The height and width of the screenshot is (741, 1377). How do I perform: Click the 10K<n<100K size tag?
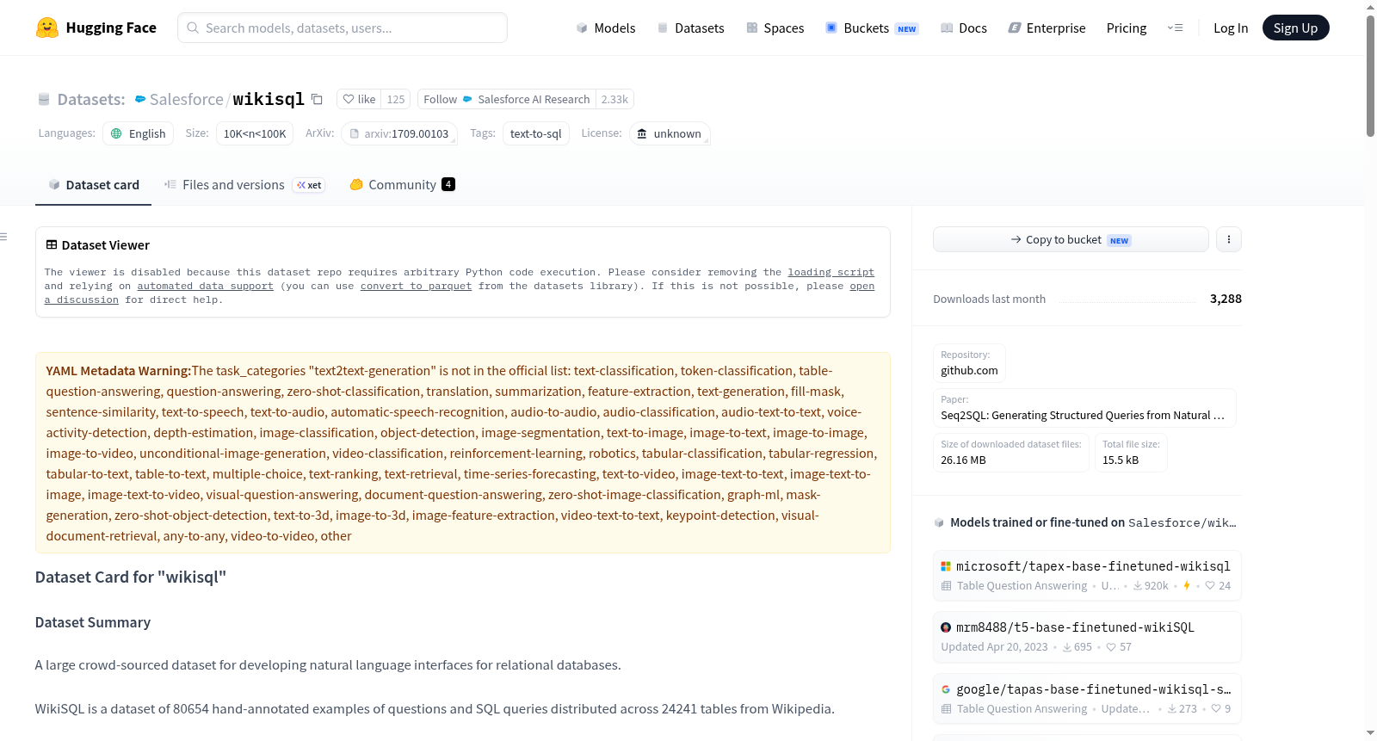point(255,133)
